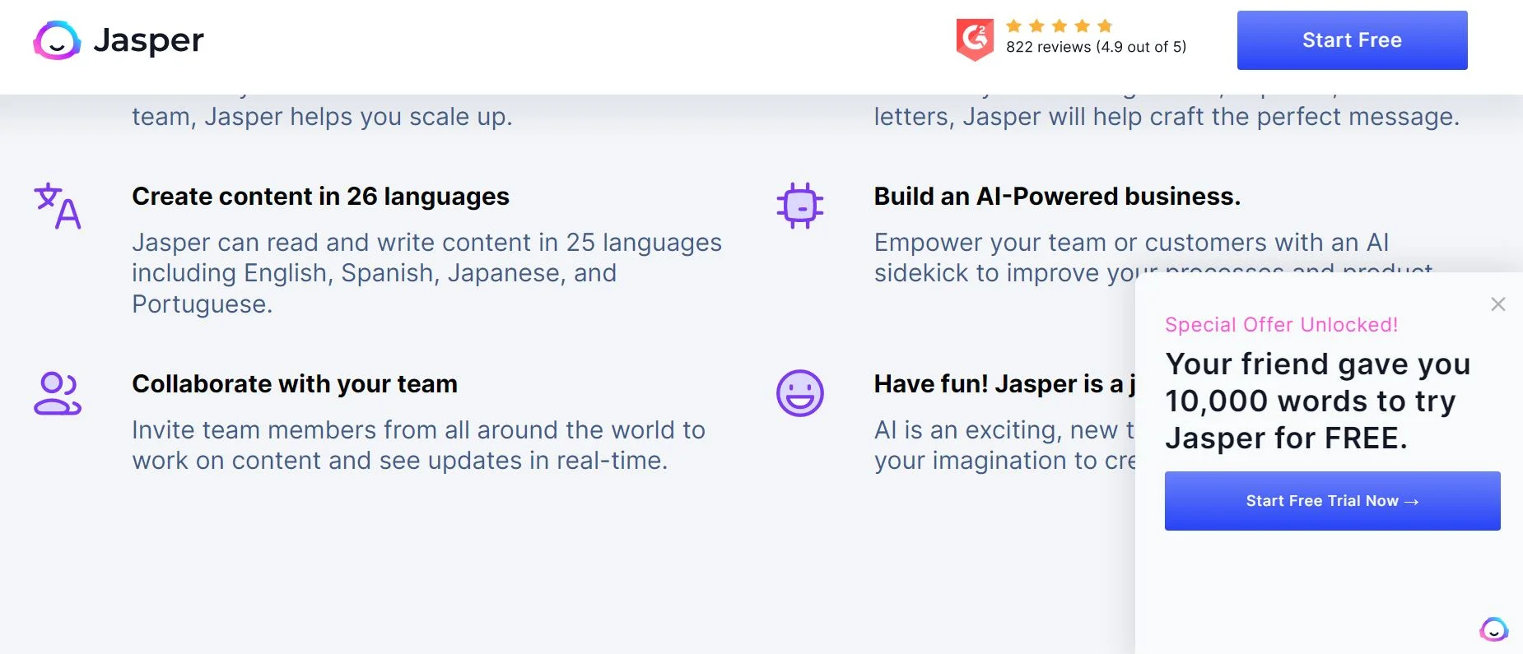
Task: Select the heading Create content in 26 languages
Action: (320, 197)
